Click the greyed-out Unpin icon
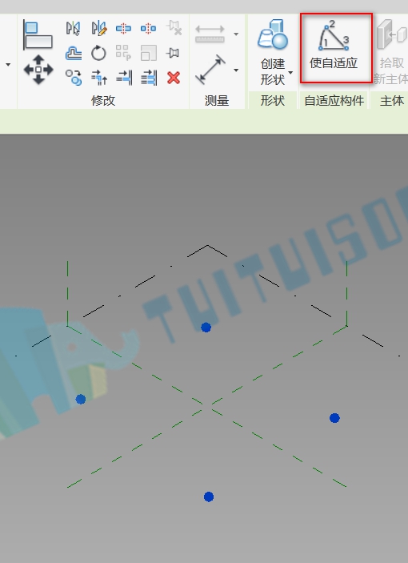This screenshot has width=408, height=563. pos(174,28)
